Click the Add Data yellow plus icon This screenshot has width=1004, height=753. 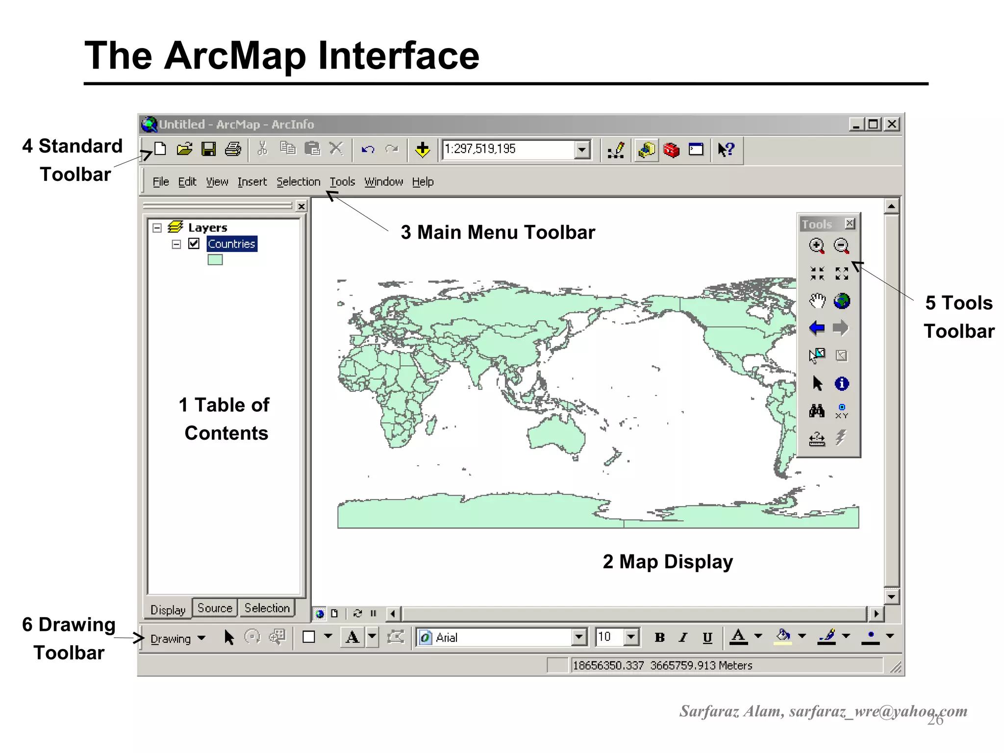(422, 150)
